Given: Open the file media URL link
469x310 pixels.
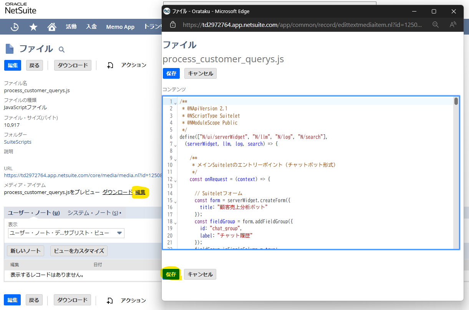Looking at the screenshot, I should pyautogui.click(x=82, y=175).
